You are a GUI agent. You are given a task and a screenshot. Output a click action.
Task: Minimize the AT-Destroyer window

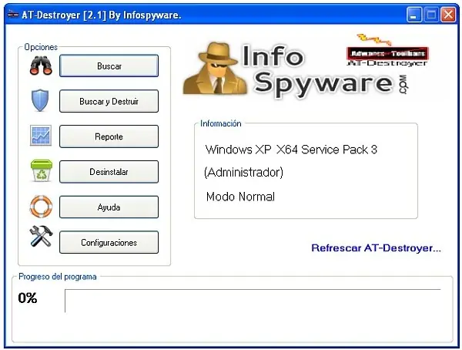pyautogui.click(x=414, y=14)
